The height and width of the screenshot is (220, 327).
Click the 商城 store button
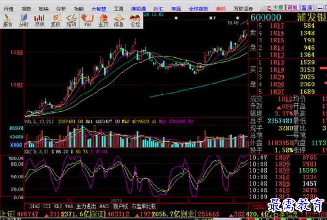click(x=293, y=8)
